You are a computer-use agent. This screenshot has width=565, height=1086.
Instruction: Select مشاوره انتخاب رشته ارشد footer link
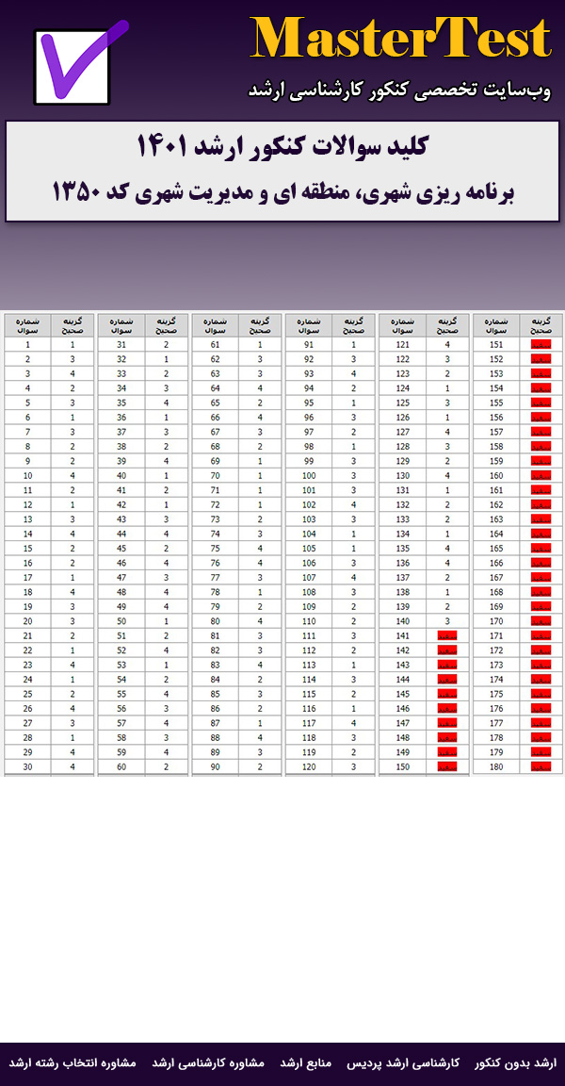point(73,1063)
